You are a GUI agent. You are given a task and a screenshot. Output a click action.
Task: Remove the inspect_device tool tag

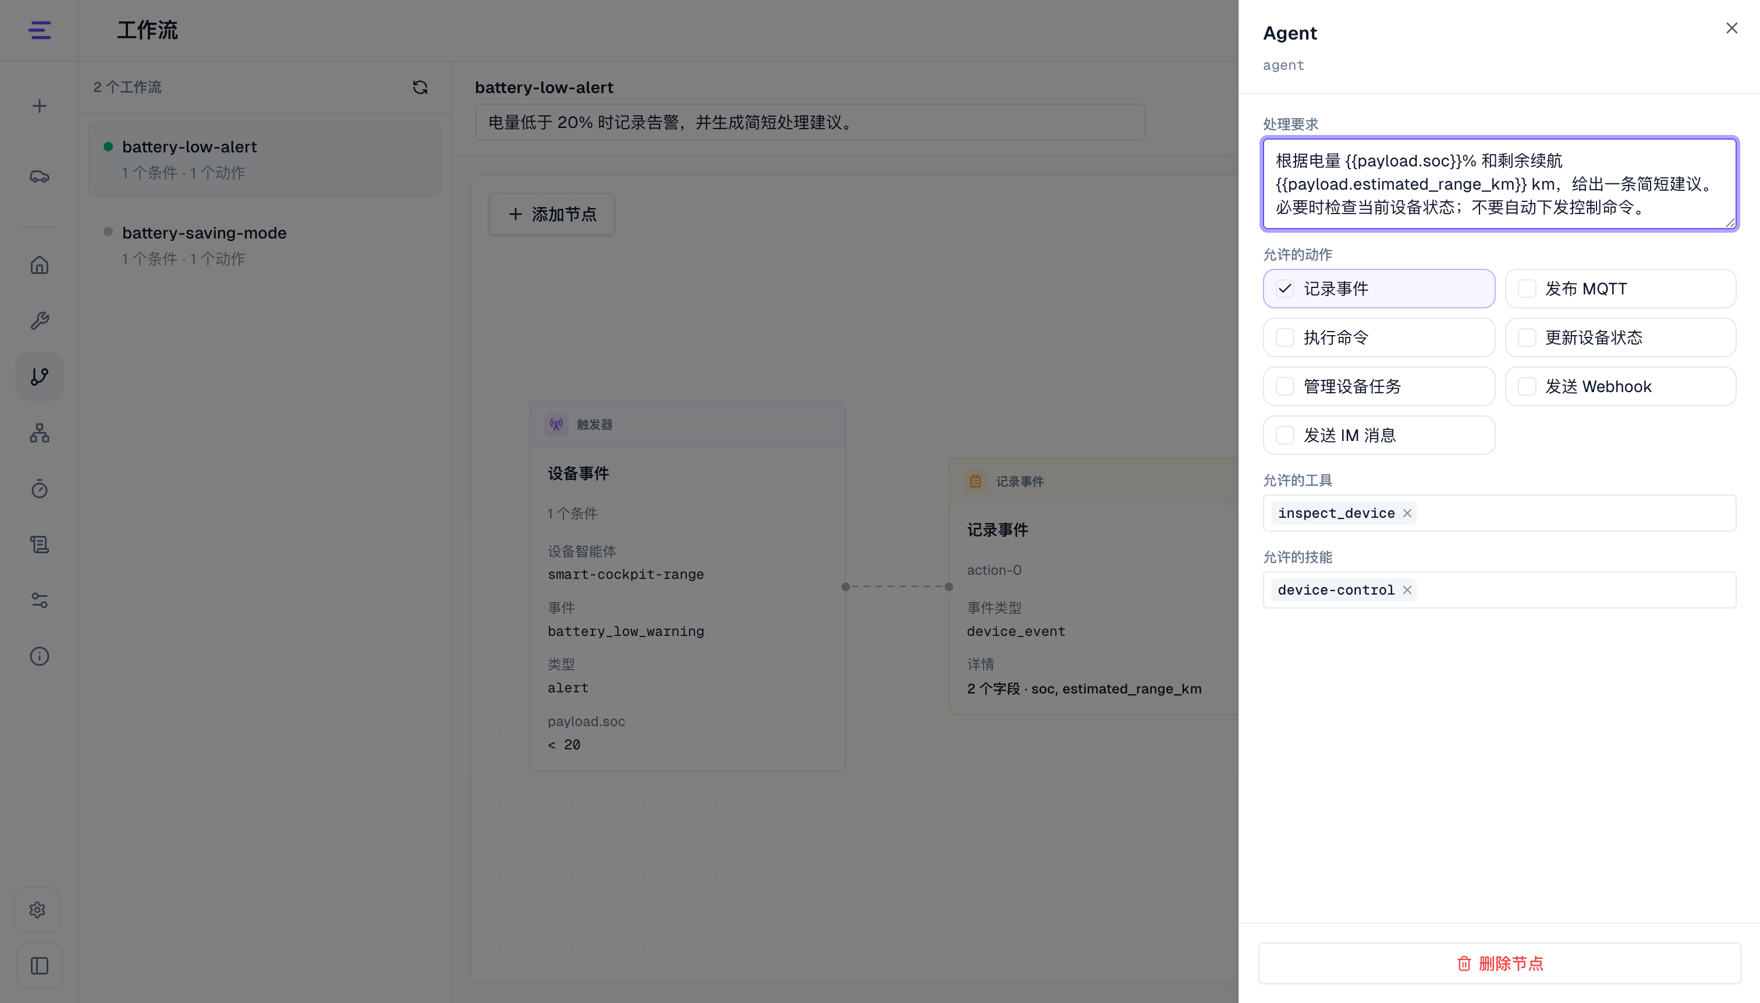(x=1407, y=513)
